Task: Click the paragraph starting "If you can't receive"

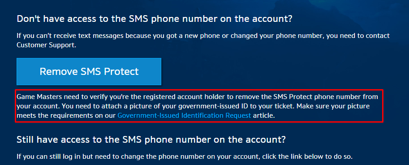Action: click(203, 40)
